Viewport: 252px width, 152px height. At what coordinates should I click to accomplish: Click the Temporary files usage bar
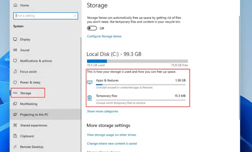coord(141,100)
